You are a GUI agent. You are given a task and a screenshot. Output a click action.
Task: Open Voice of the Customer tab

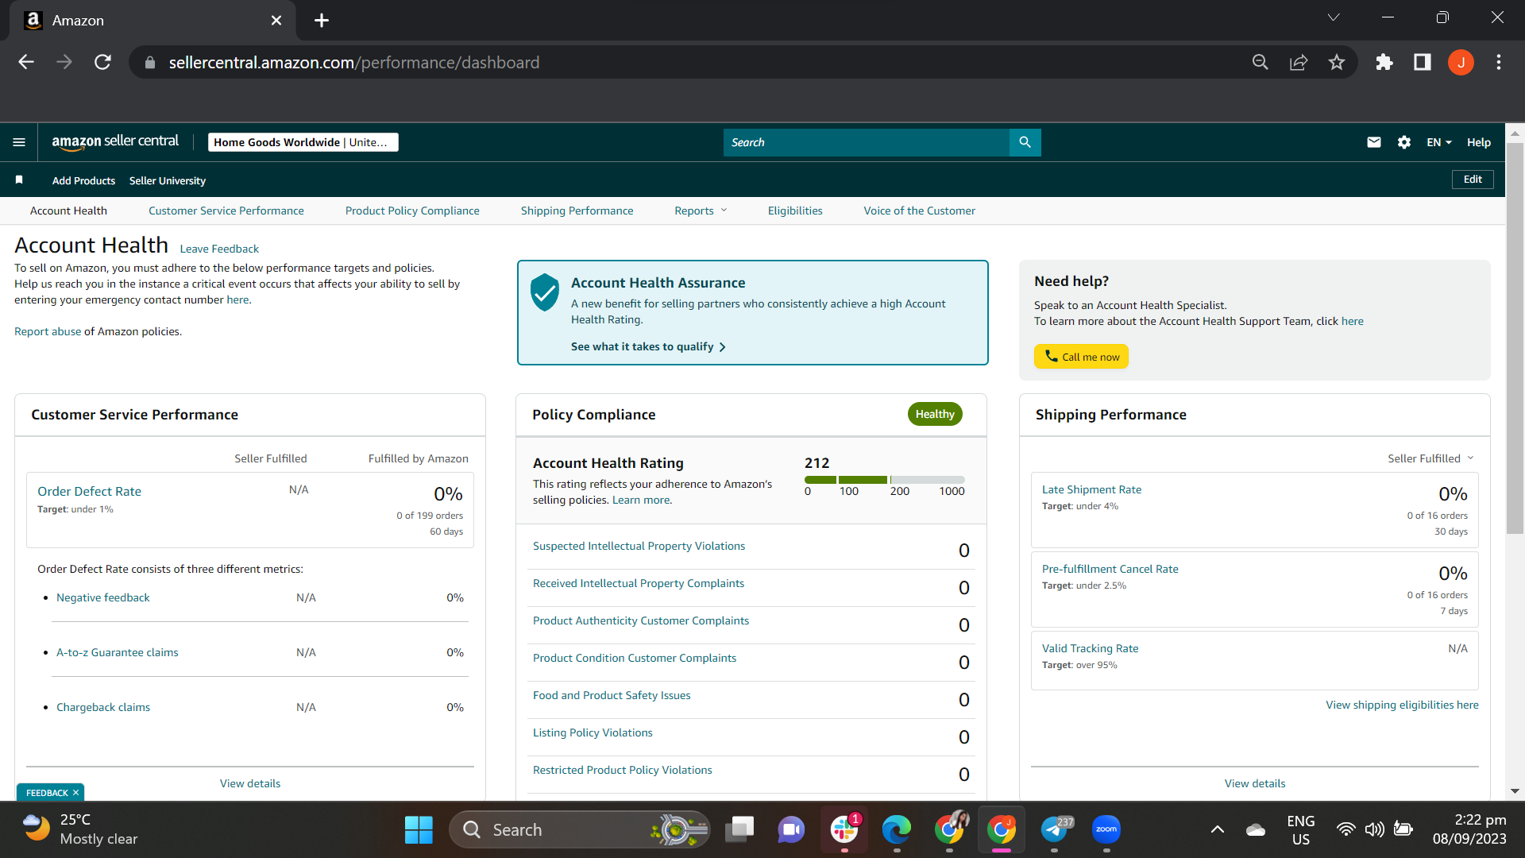[920, 211]
